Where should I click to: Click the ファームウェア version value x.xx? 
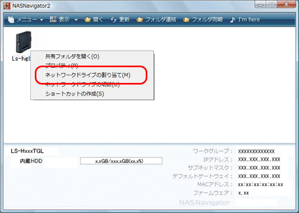point(244,193)
